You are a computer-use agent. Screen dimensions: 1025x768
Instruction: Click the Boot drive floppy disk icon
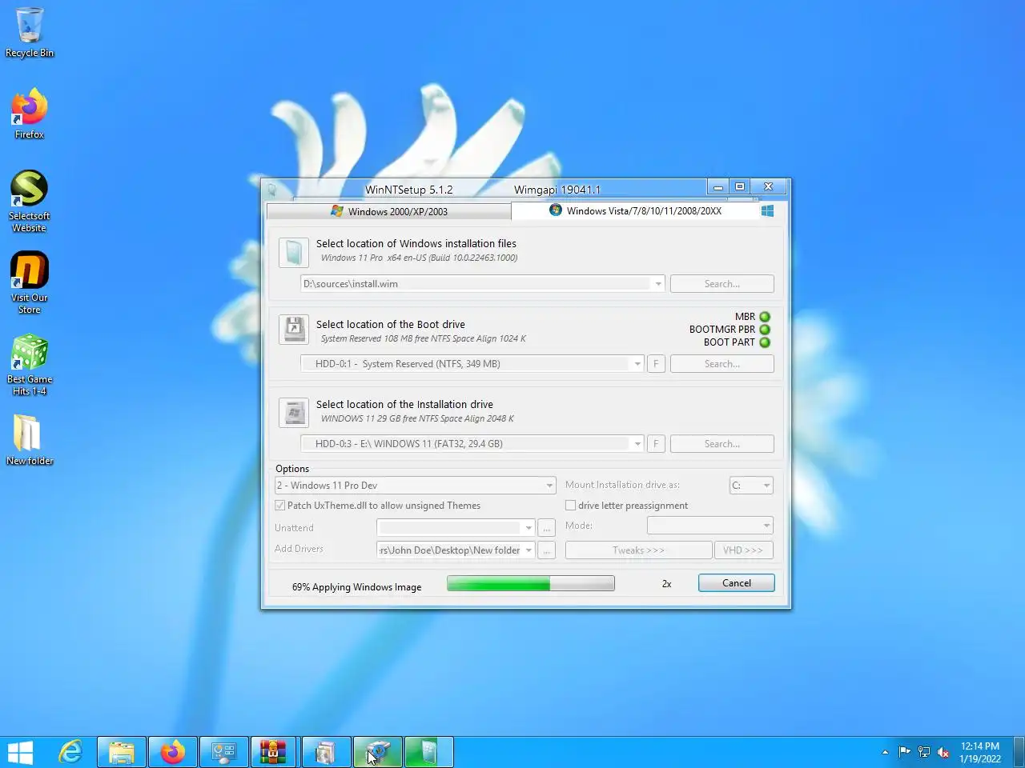(294, 330)
